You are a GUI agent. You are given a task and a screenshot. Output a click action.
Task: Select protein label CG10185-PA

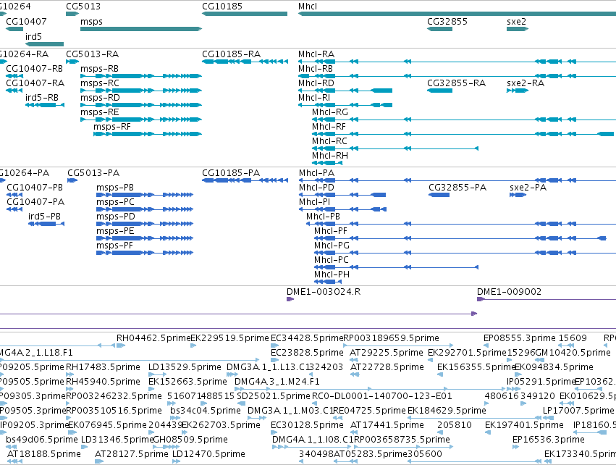231,173
